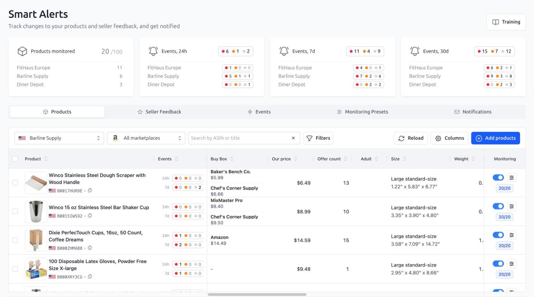
Task: Click the Dixie Cups product thumbnail
Action: (36, 240)
